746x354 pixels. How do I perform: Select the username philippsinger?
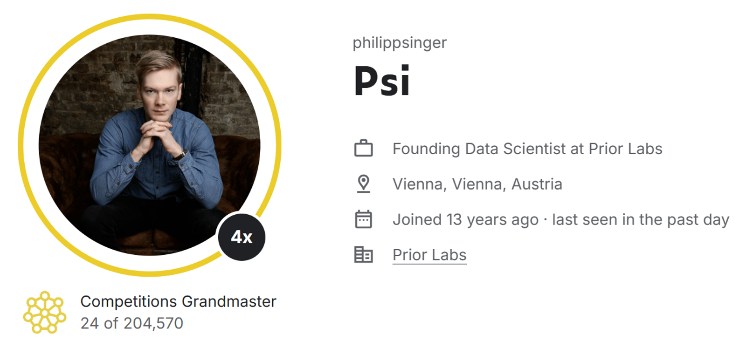(x=400, y=43)
